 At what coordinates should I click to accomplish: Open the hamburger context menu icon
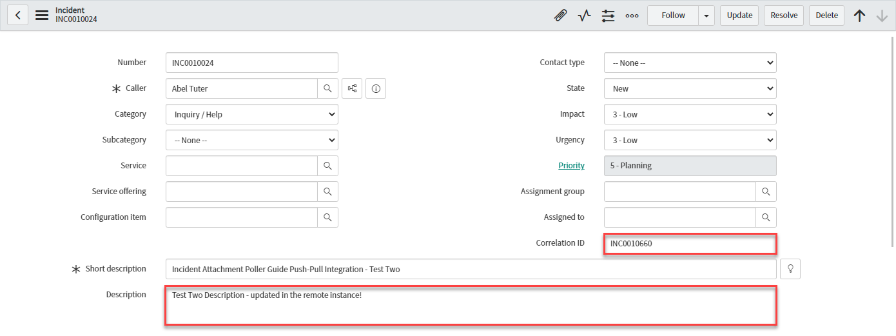(42, 15)
